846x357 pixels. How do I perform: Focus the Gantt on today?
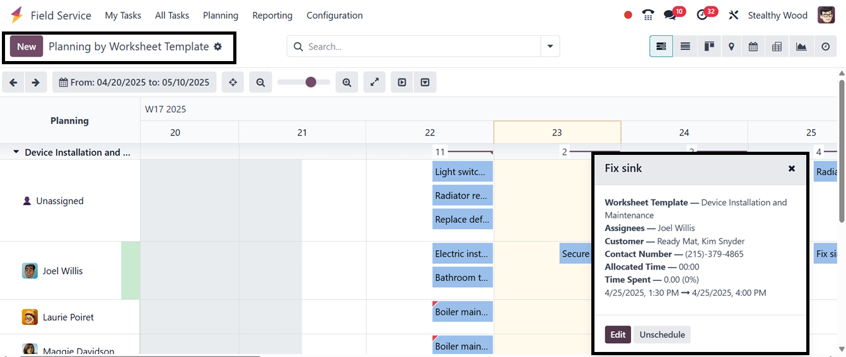[233, 82]
